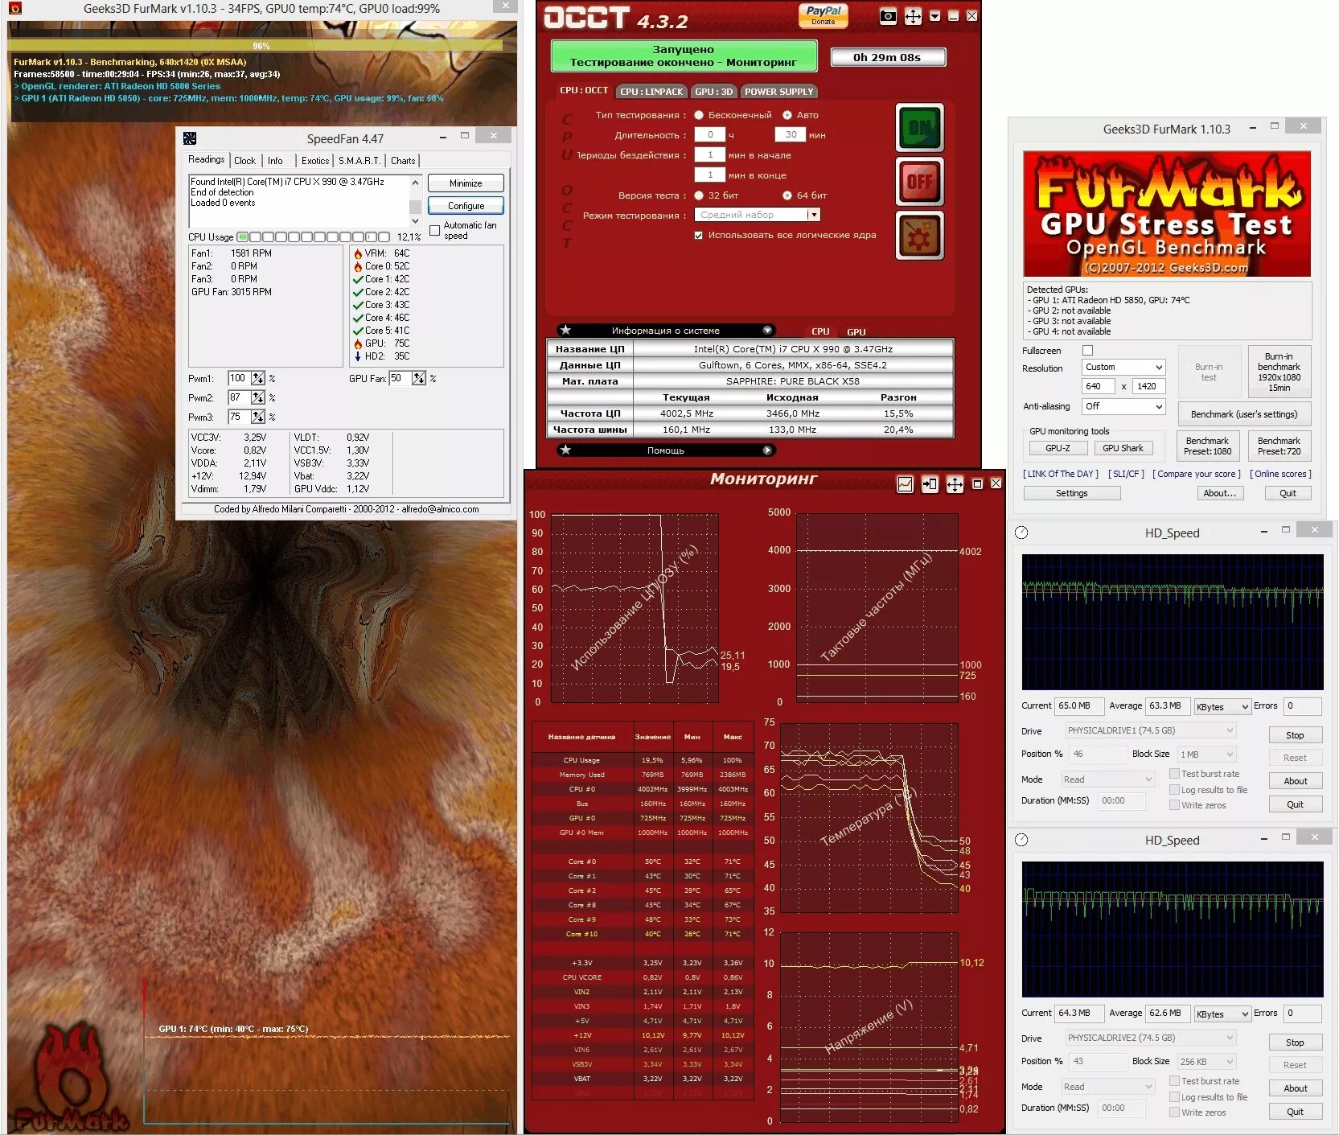
Task: Open the Charts tab in SpeedFan
Action: point(403,161)
